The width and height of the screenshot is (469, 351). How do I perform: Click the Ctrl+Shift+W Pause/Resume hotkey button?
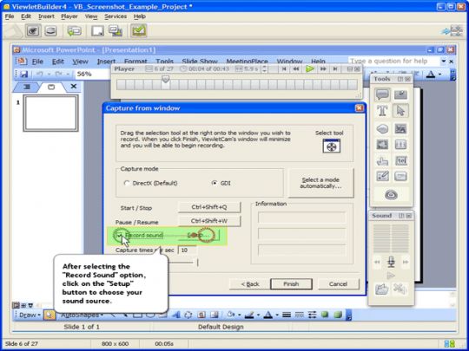point(209,221)
